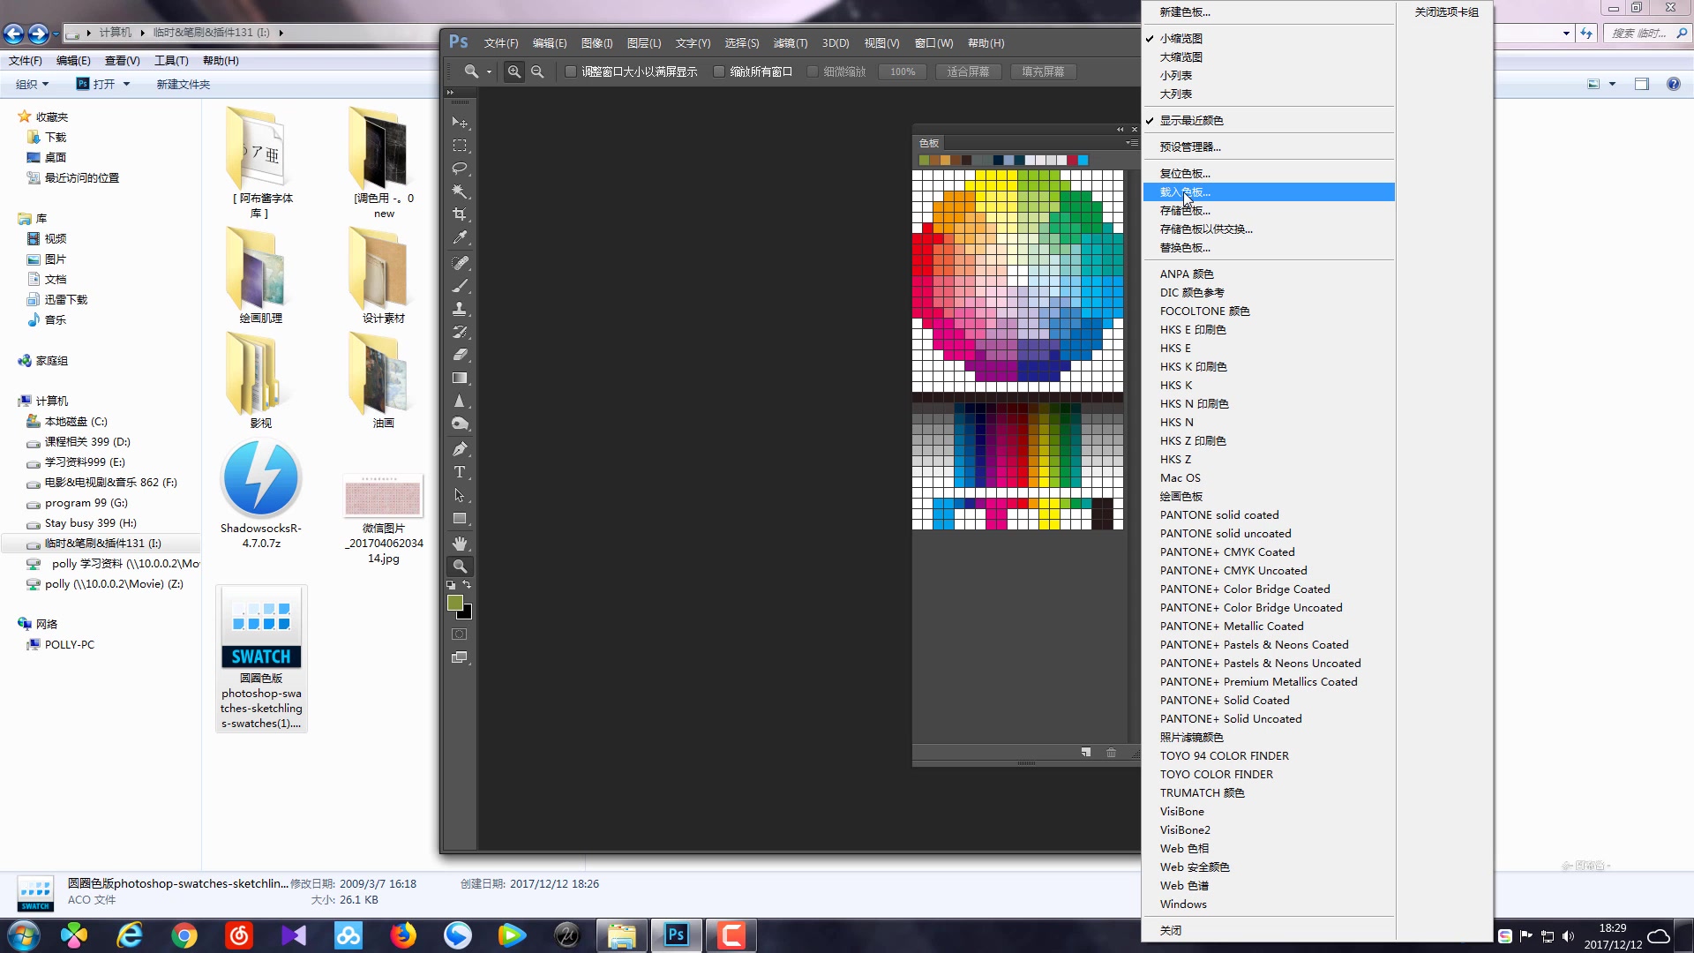Pick the cyan recent color swatch

tap(1083, 161)
